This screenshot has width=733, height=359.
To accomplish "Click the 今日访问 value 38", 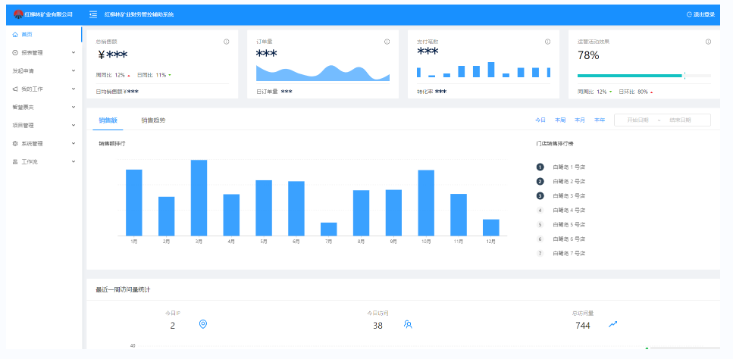I will [x=377, y=326].
